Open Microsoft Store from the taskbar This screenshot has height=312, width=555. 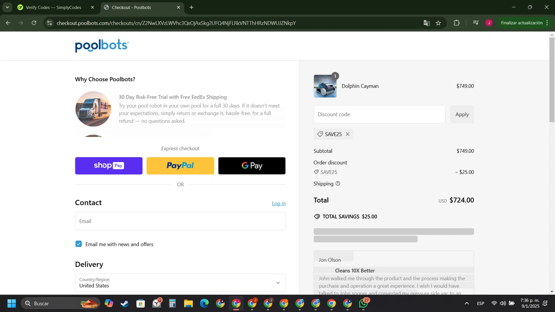[x=141, y=303]
